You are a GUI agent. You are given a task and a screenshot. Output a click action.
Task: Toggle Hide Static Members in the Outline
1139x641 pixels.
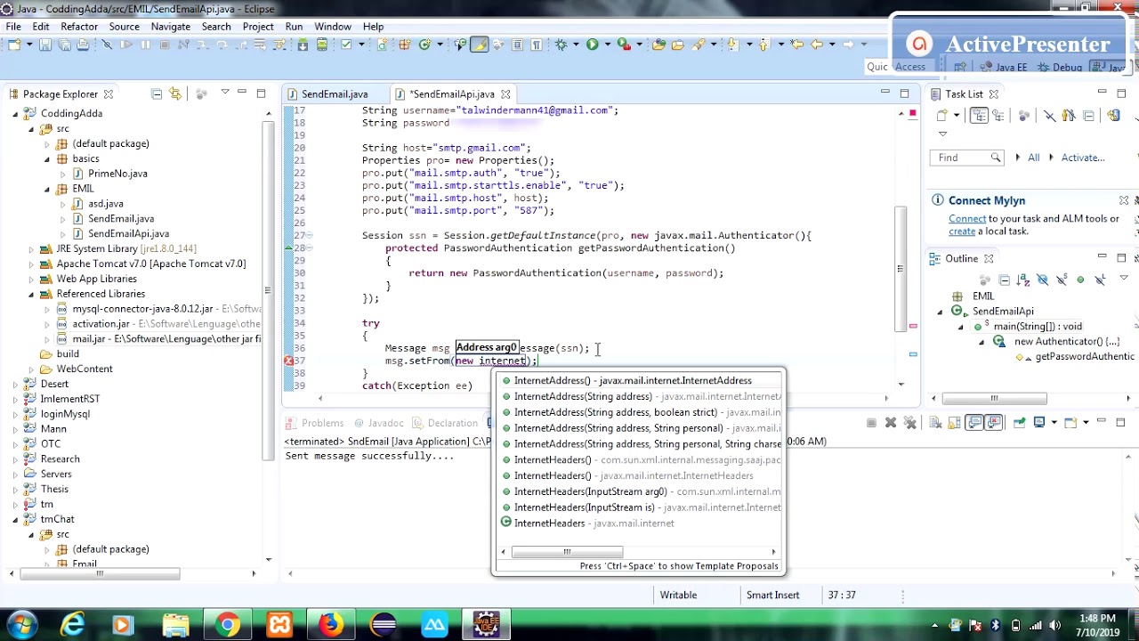coord(1062,280)
